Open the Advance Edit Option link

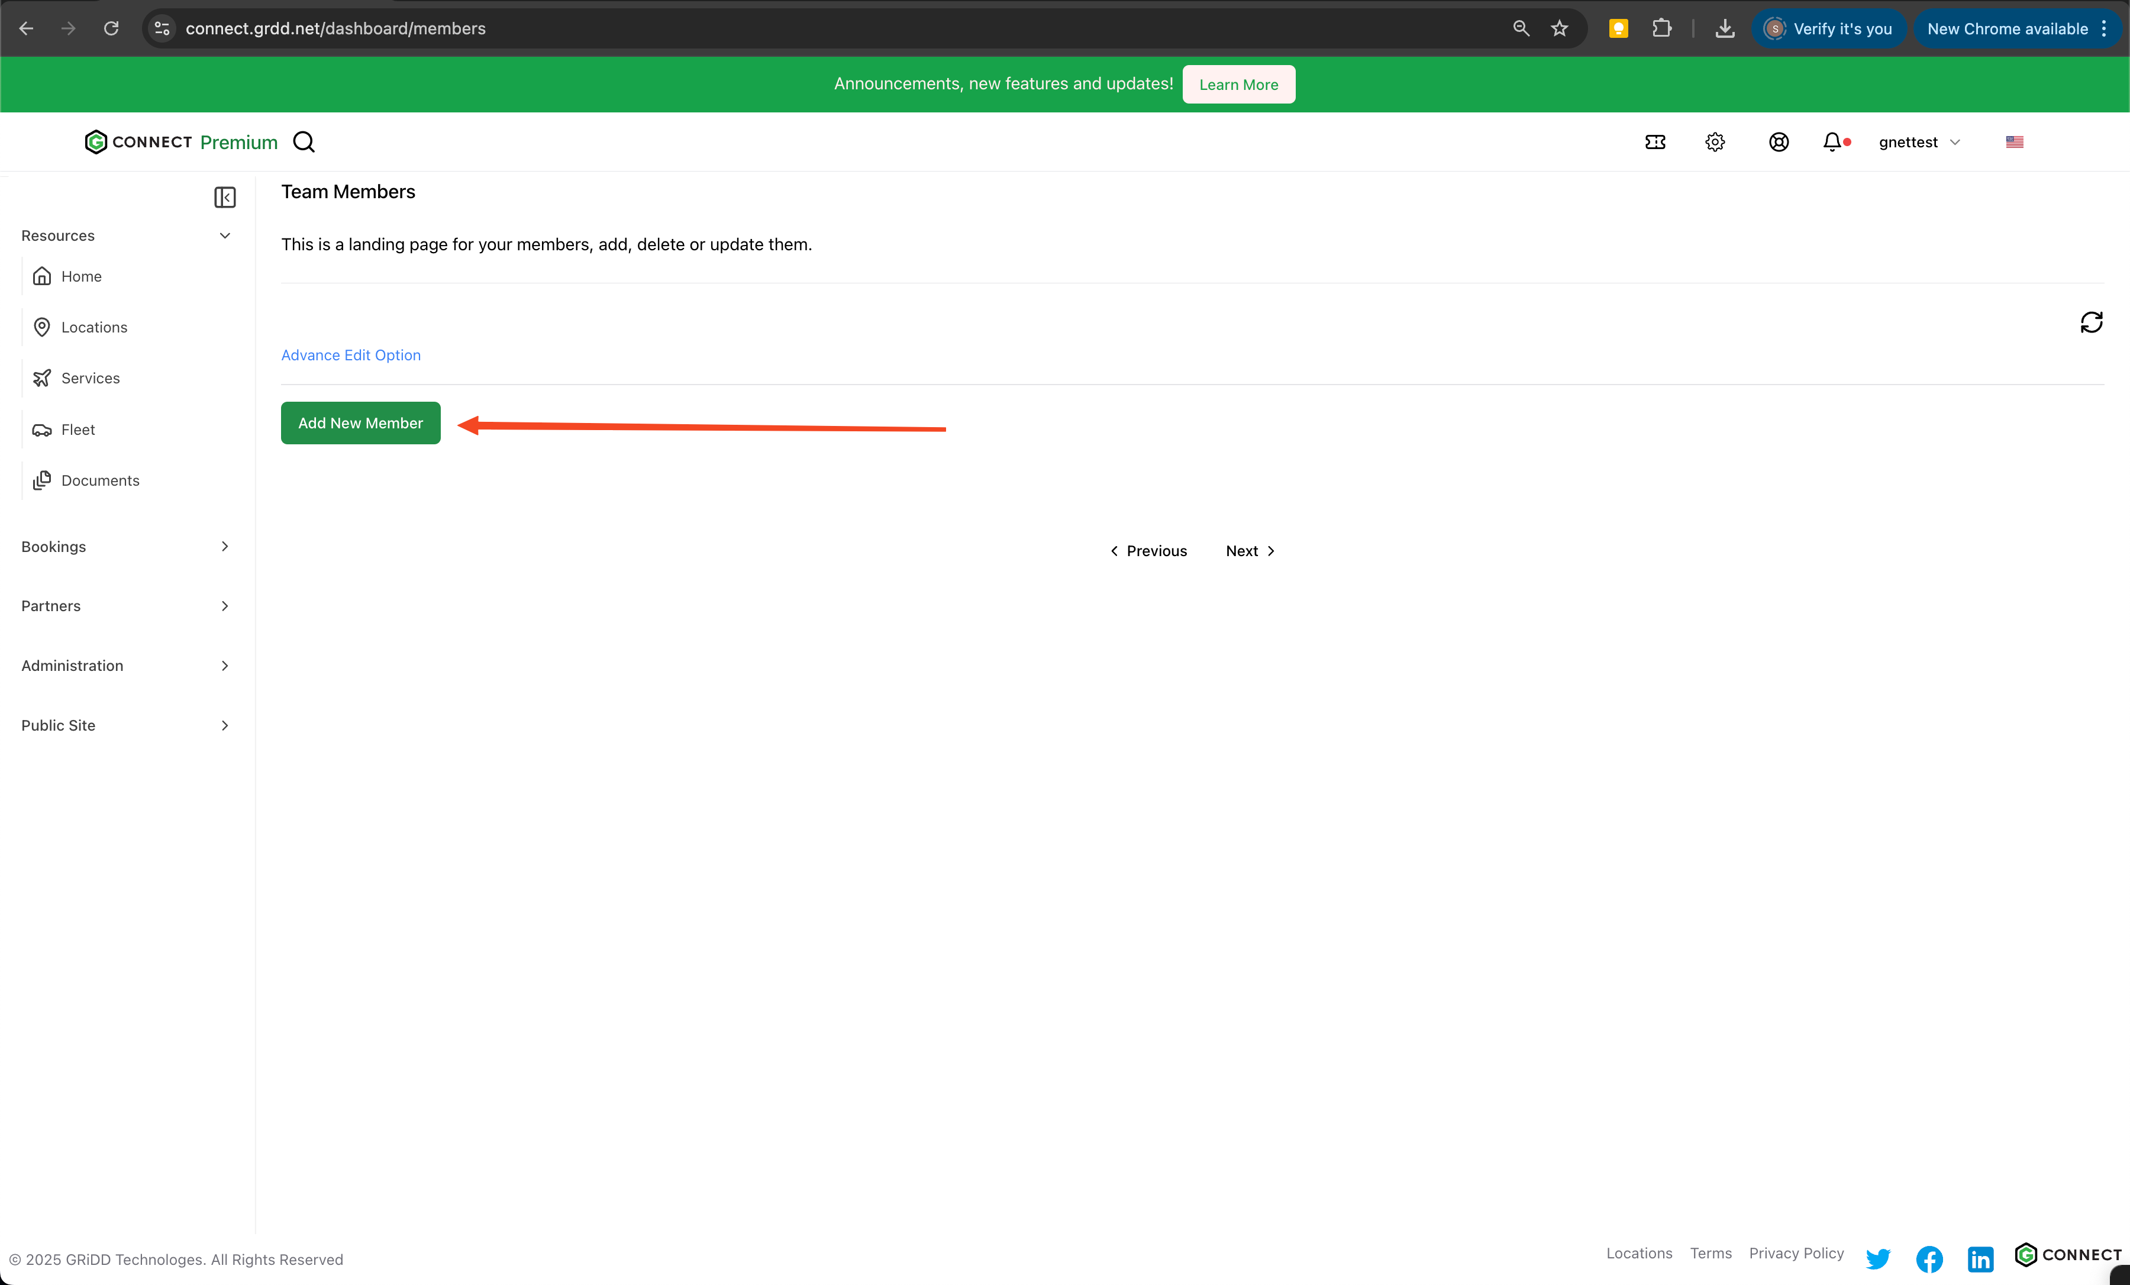350,355
